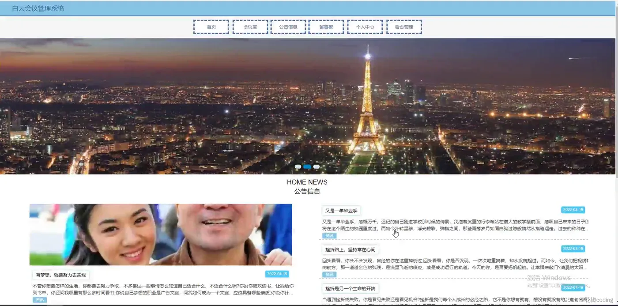Screen dimensions: 618x306
Task: Open the article 又是一年毕业季
Action: [341, 211]
